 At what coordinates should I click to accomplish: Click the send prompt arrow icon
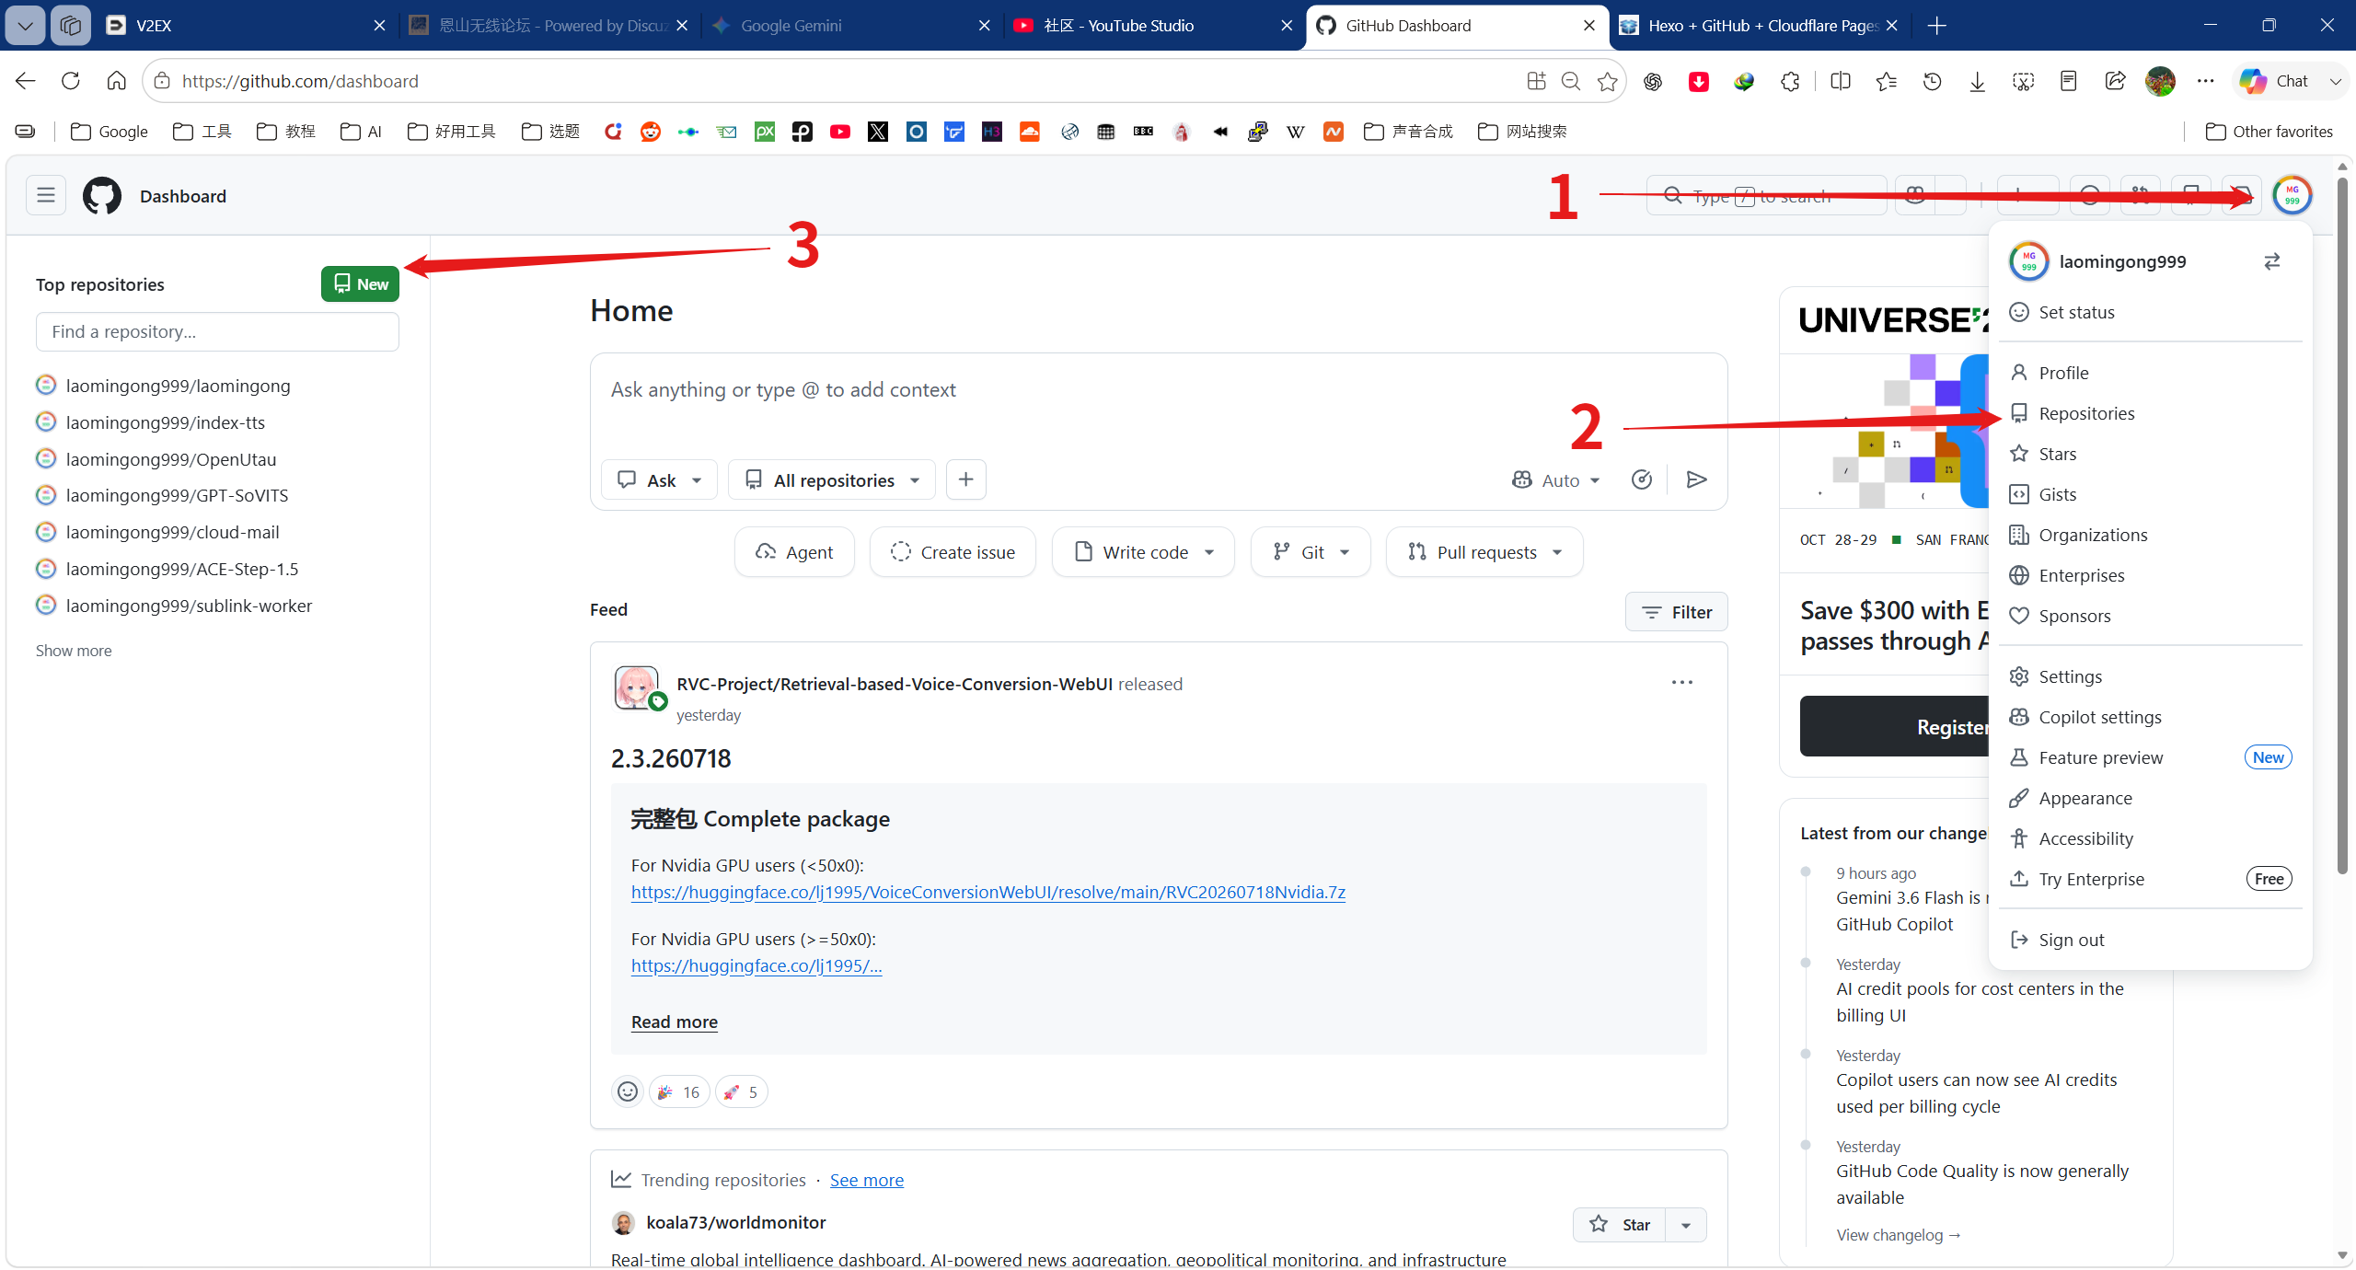[x=1696, y=479]
